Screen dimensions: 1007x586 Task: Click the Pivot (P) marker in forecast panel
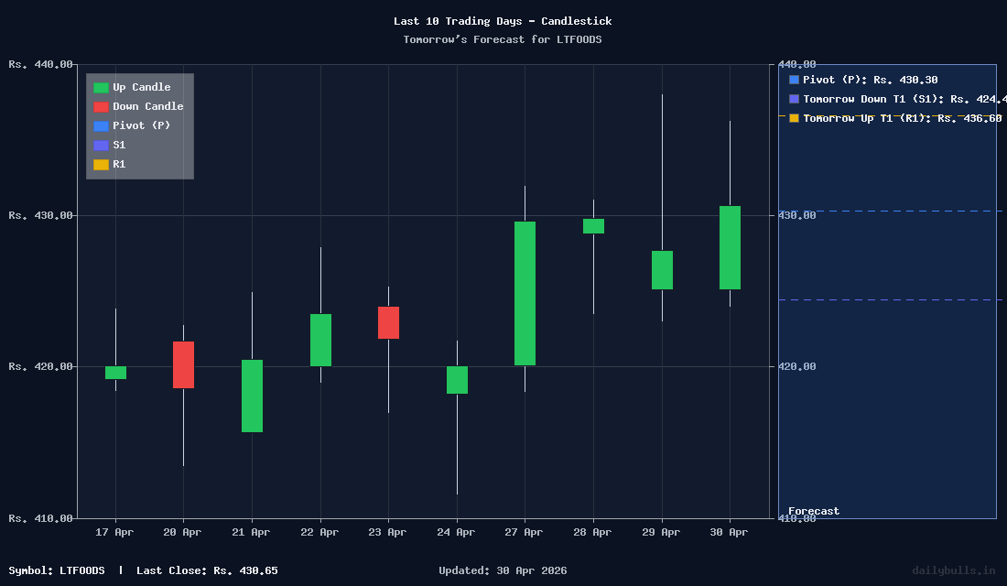pyautogui.click(x=793, y=80)
